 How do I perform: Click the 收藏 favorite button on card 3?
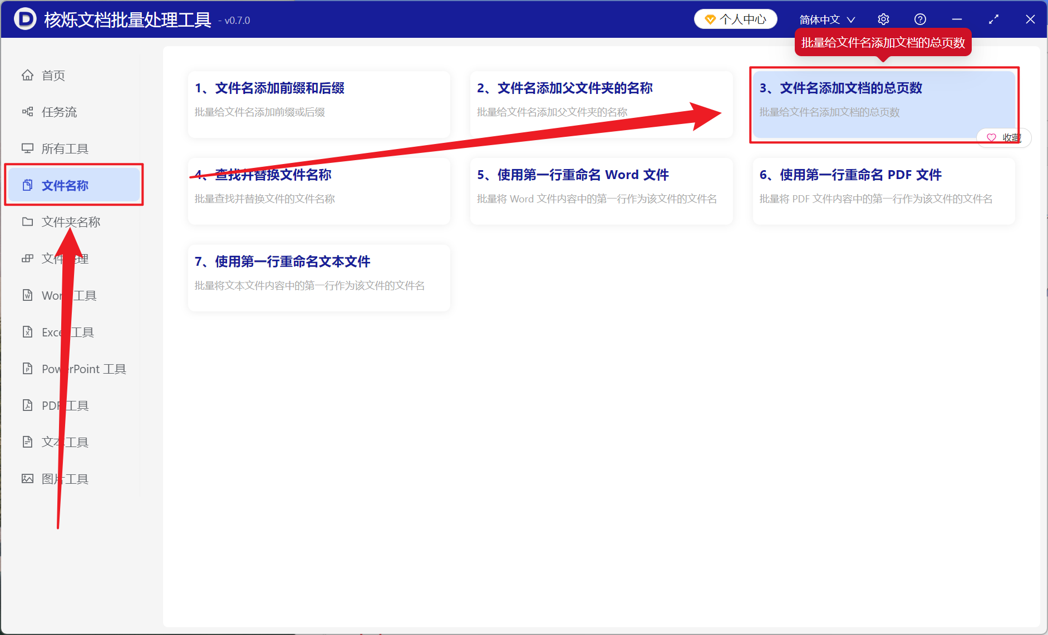pos(1004,137)
